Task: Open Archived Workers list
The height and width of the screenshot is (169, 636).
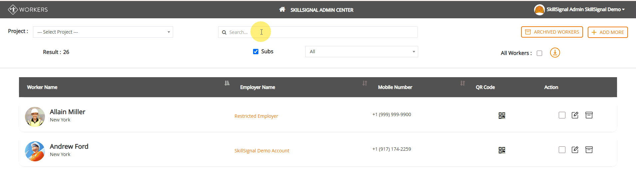Action: point(552,32)
